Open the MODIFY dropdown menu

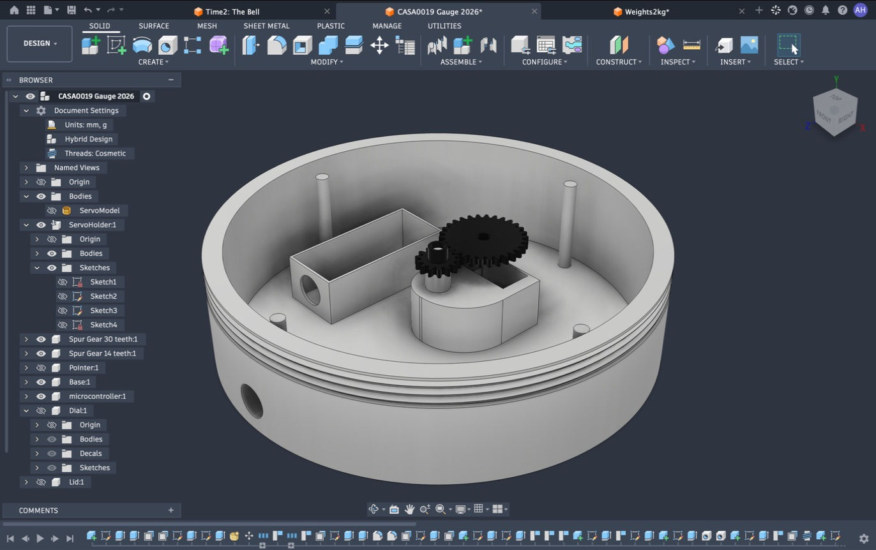pos(327,62)
